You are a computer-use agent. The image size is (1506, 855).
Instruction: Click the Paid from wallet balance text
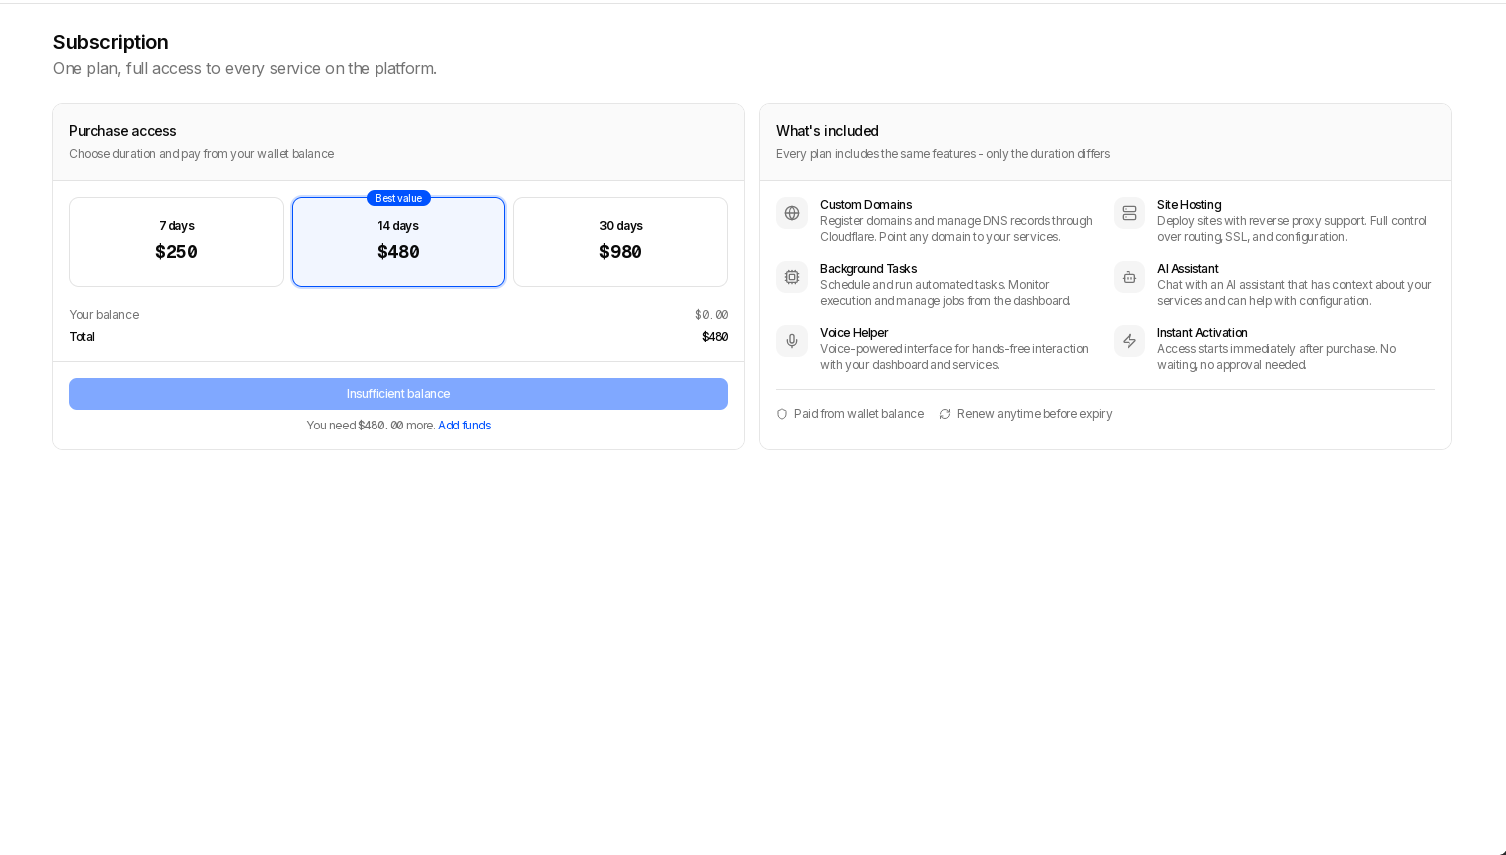(858, 414)
